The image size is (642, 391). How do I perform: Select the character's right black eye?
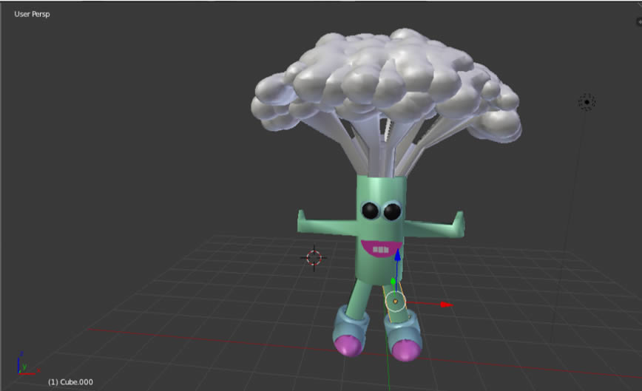coord(392,211)
